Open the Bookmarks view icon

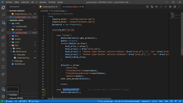pos(3,45)
